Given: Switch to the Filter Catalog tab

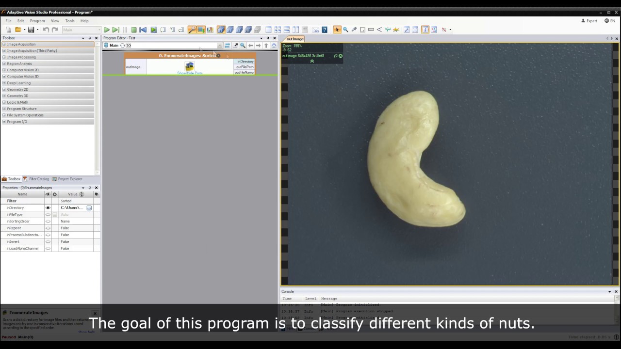Looking at the screenshot, I should [x=36, y=179].
